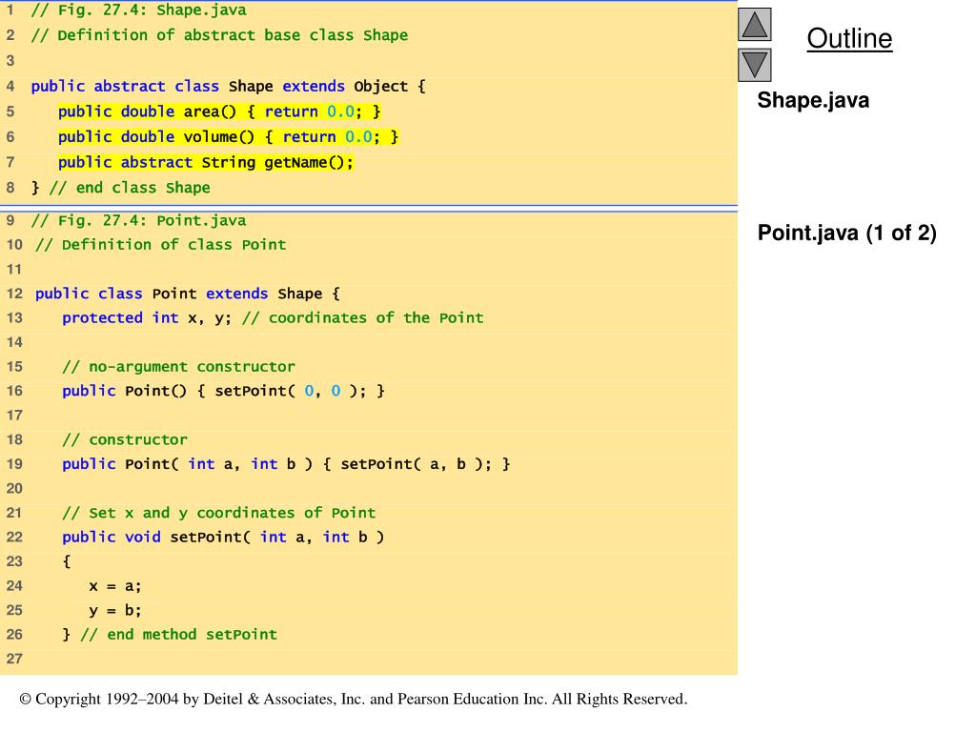
Task: Click line number 27
Action: point(14,659)
